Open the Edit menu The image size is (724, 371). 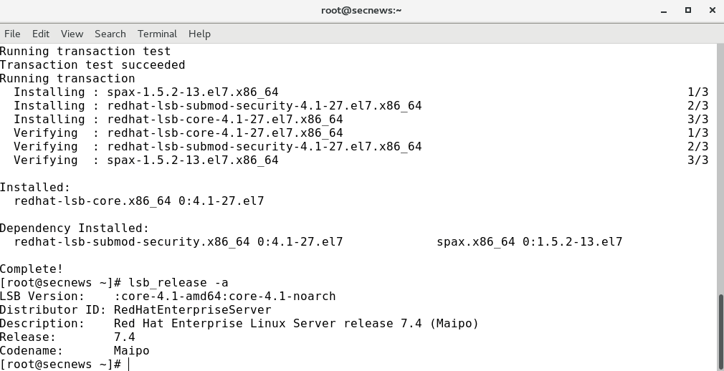pos(41,34)
